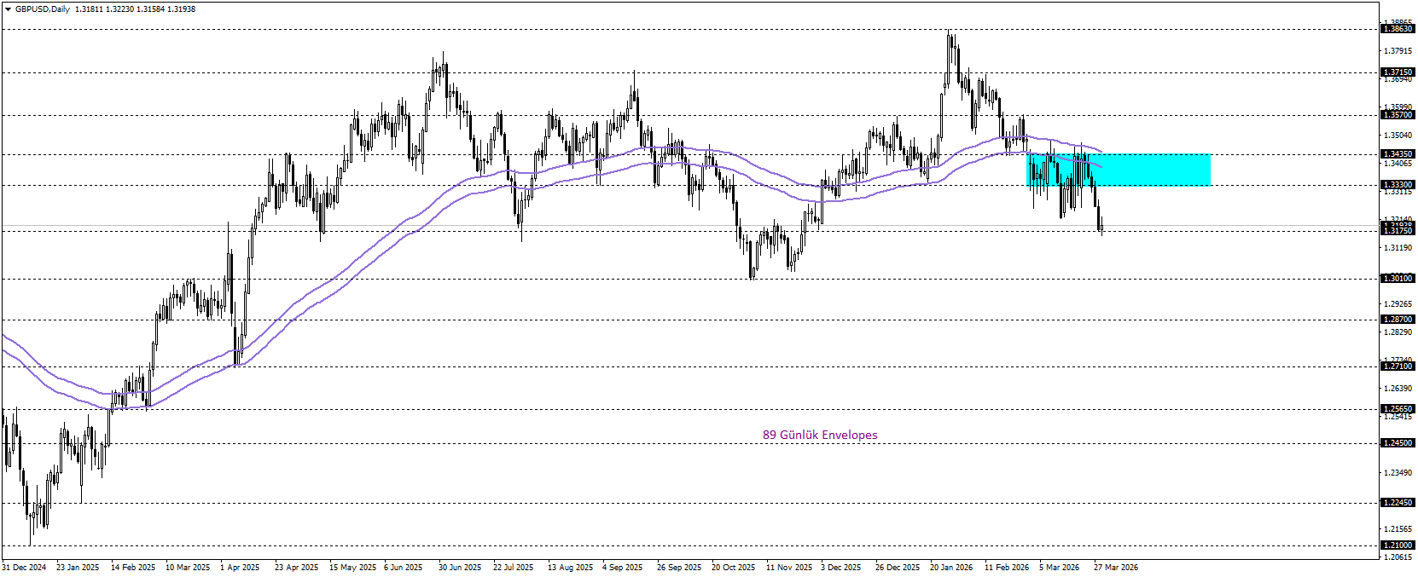
Task: Click the 20 Jan 2026 date label
Action: click(951, 568)
